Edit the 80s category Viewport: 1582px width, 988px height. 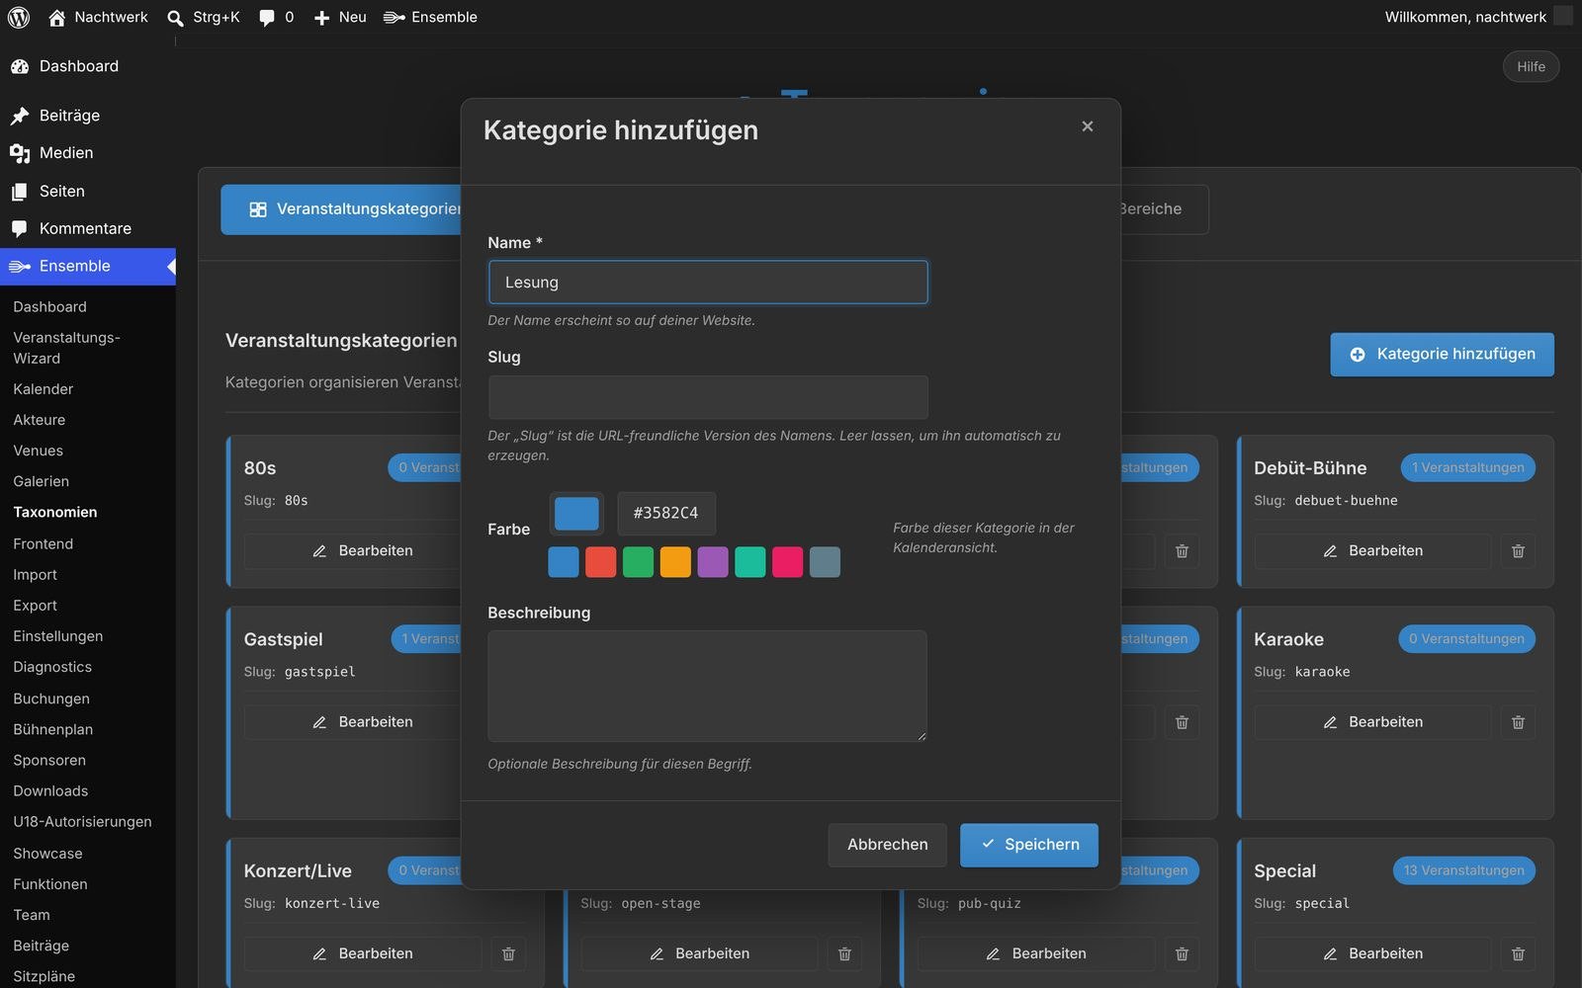pyautogui.click(x=362, y=551)
